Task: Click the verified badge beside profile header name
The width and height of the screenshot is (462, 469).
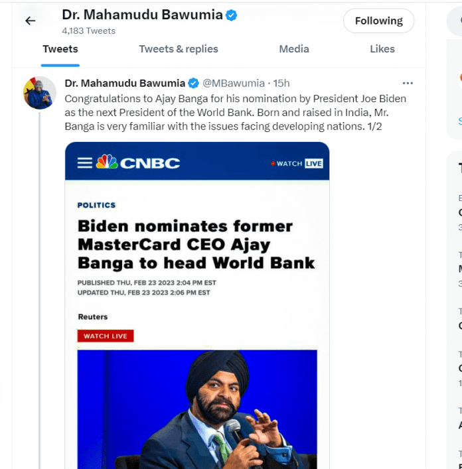Action: 231,15
